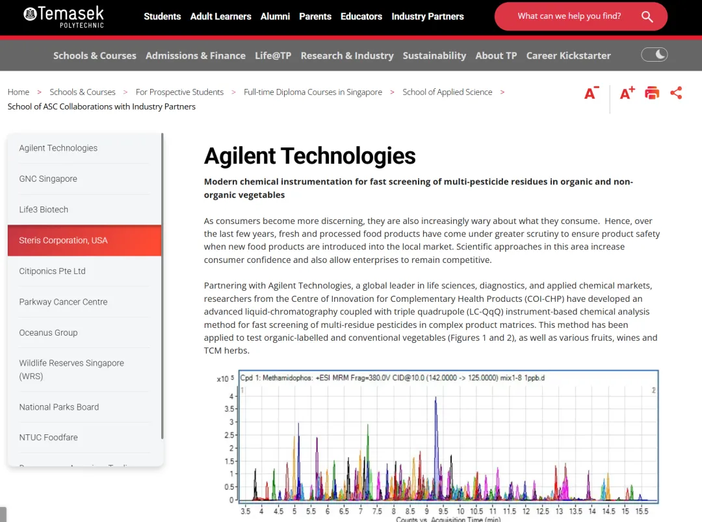The width and height of the screenshot is (702, 522).
Task: Select National Parks Board in sidebar
Action: (x=84, y=408)
